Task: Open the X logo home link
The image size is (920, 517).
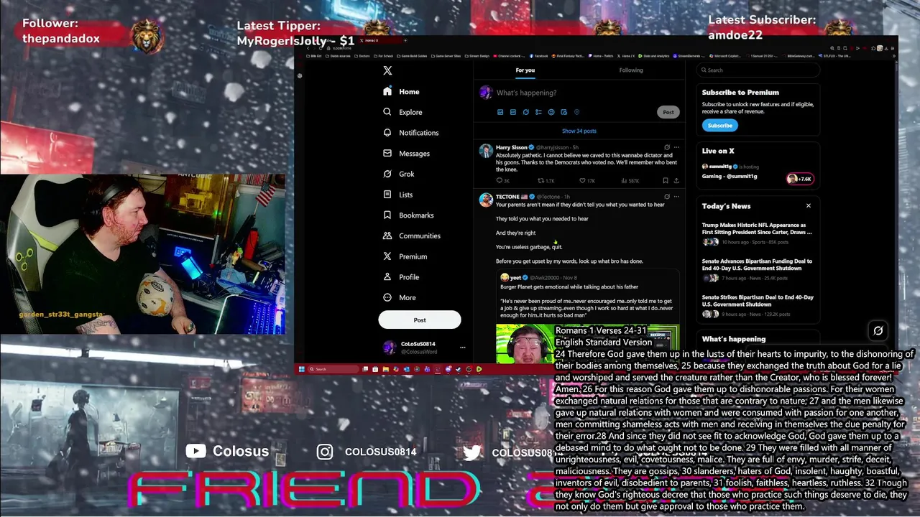Action: (x=387, y=70)
